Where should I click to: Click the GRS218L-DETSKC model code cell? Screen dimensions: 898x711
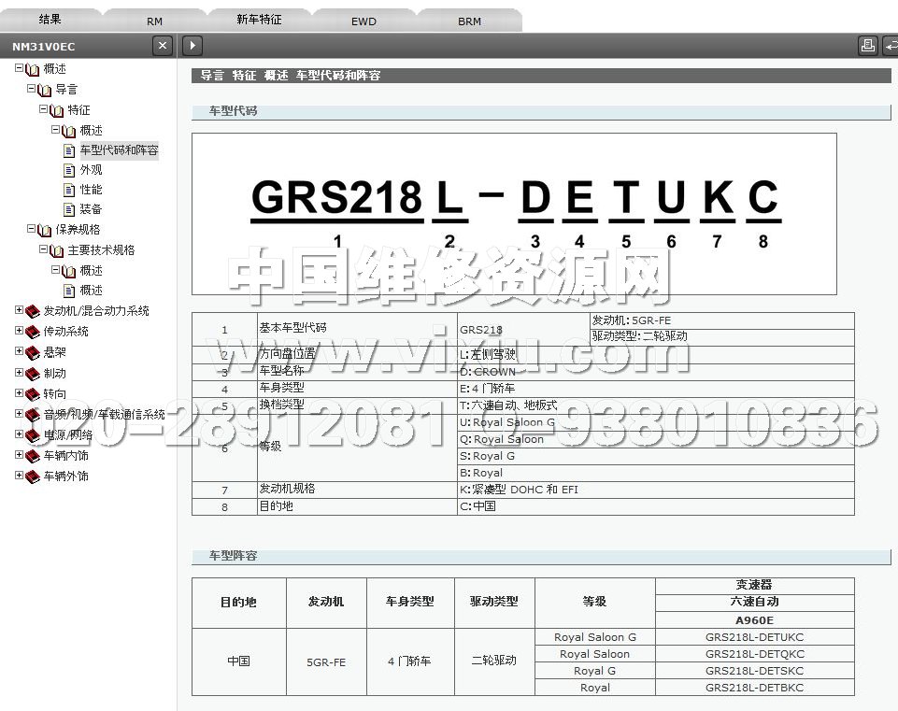(754, 670)
